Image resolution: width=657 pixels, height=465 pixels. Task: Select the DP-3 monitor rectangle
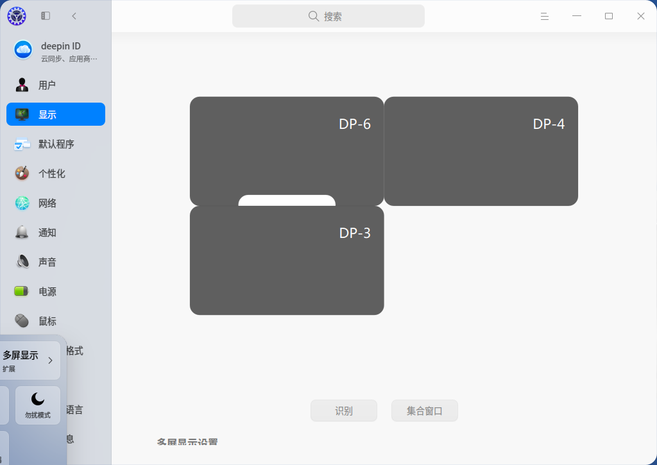click(x=287, y=260)
